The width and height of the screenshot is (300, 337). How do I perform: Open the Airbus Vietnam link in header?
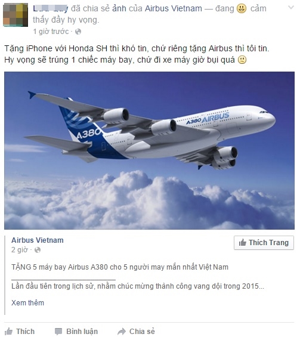point(174,8)
